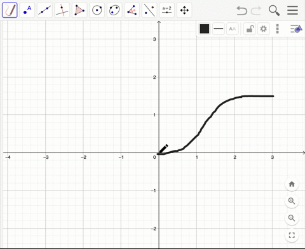
Task: Zoom out on the graphics view
Action: [x=292, y=218]
